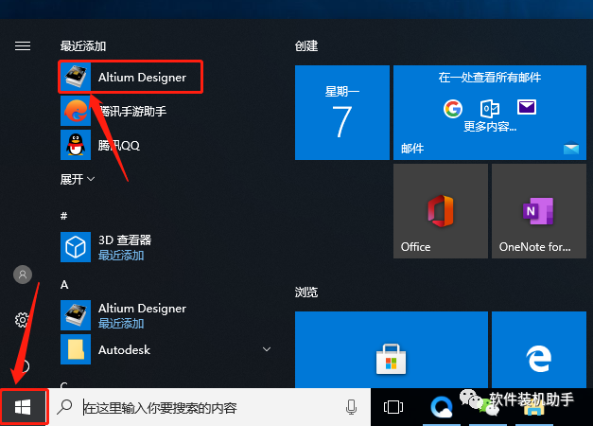Screen dimensions: 593x426
Task: Open the Microsoft Store tile
Action: click(x=392, y=349)
